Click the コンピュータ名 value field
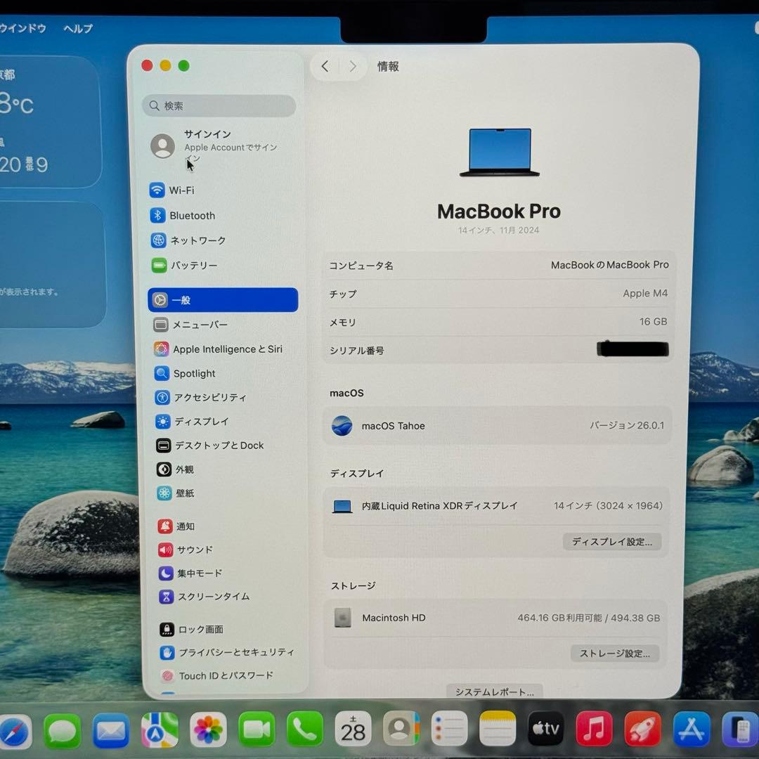 click(x=609, y=265)
